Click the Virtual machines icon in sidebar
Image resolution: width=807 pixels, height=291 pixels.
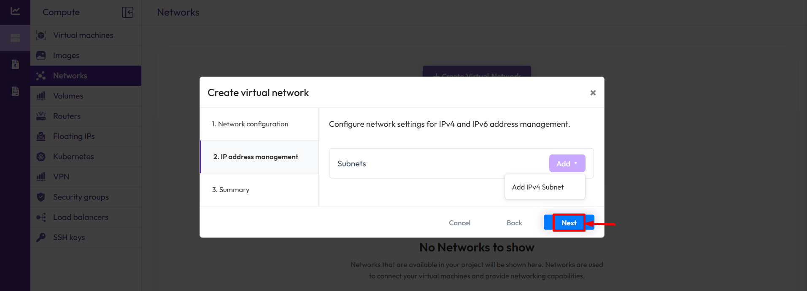[41, 35]
